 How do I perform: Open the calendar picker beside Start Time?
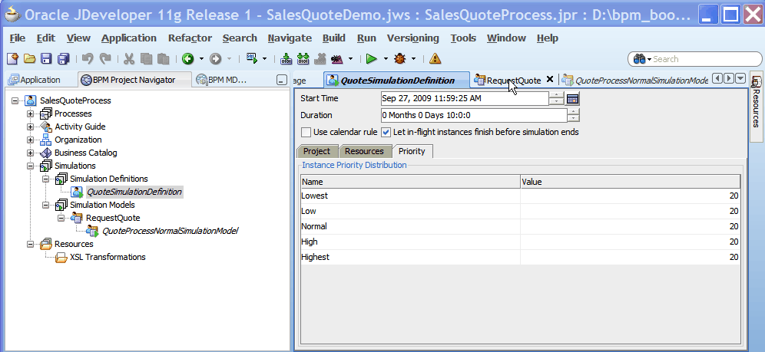coord(572,99)
